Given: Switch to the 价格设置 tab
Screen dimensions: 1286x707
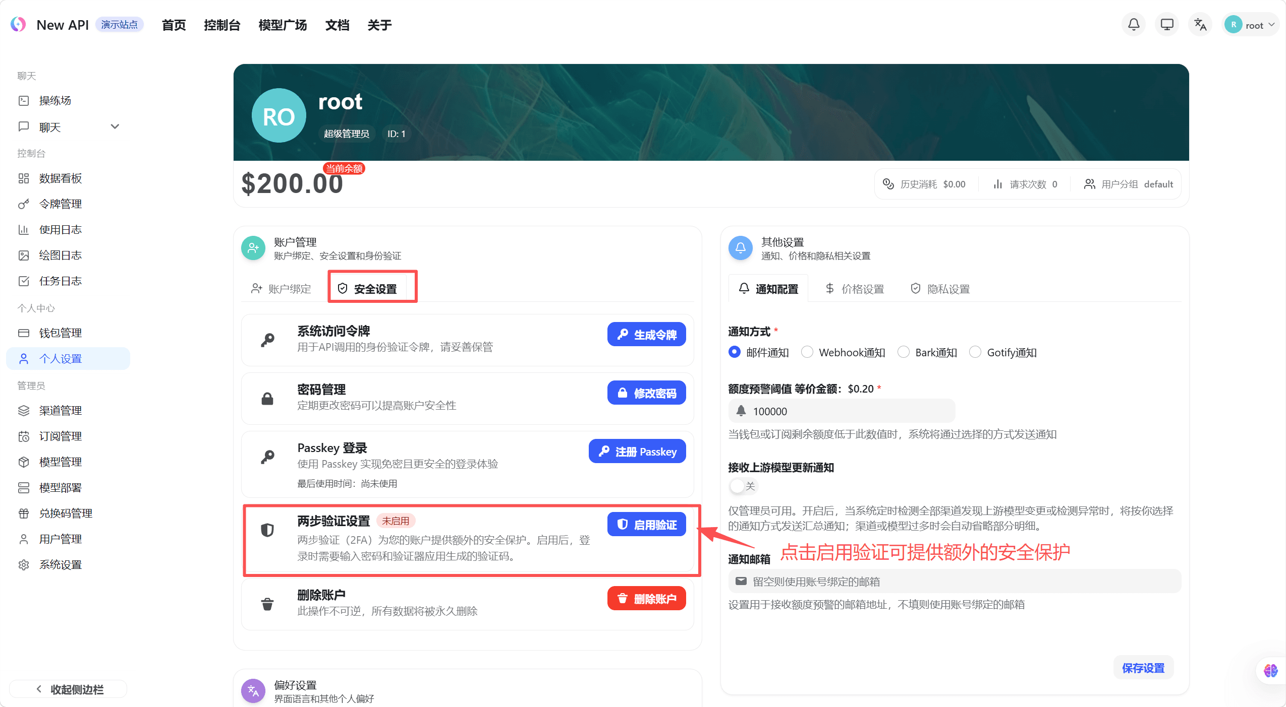Looking at the screenshot, I should 854,288.
